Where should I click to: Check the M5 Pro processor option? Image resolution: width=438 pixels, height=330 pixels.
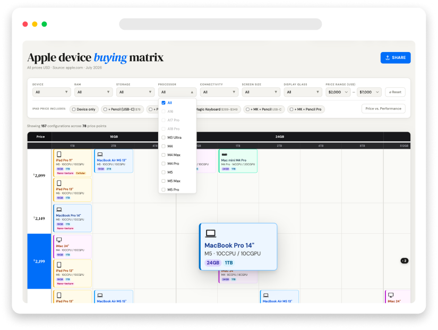(x=164, y=190)
